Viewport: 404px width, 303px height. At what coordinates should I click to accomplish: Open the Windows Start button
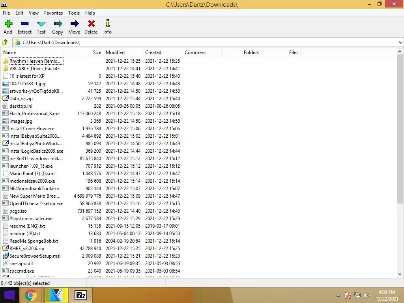[x=9, y=295]
